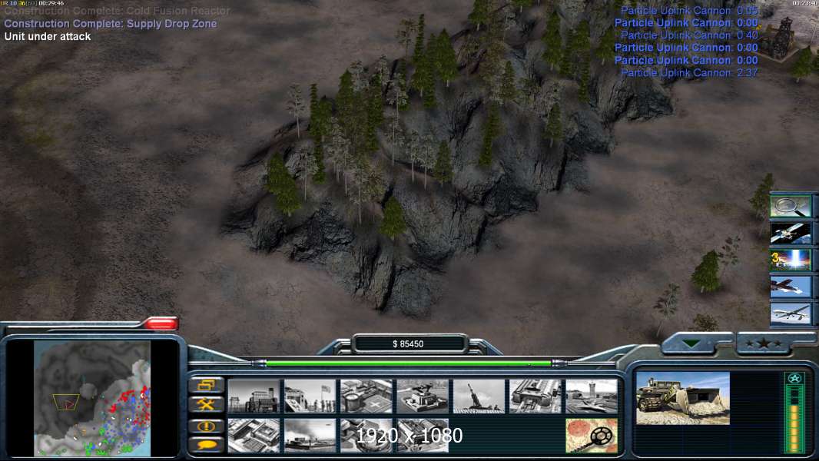Click the $ 85450 money display

click(x=408, y=344)
